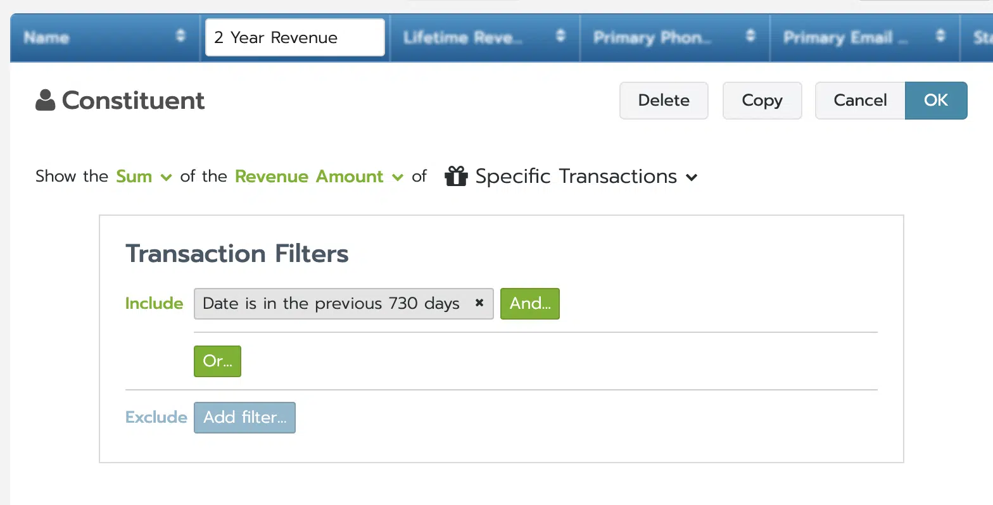Add an Exclude filter

click(x=244, y=418)
